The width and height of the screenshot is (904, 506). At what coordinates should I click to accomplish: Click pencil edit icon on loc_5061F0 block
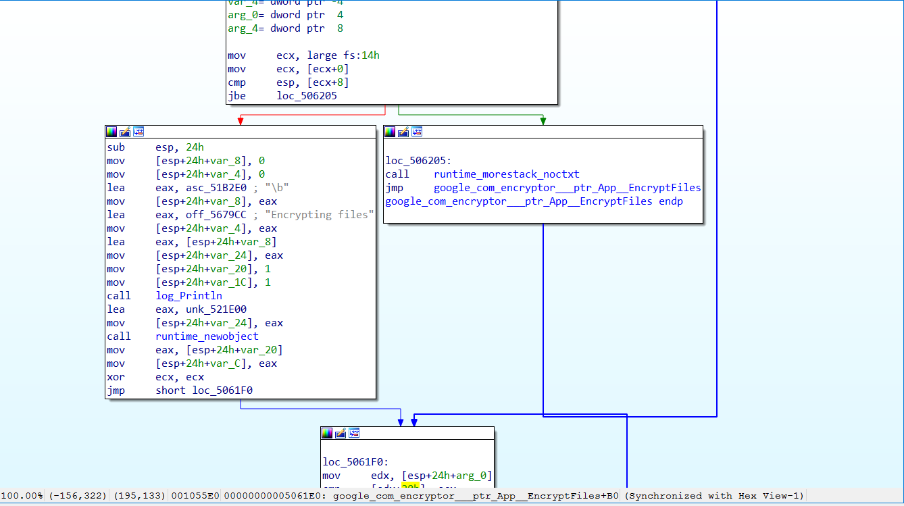tap(341, 433)
